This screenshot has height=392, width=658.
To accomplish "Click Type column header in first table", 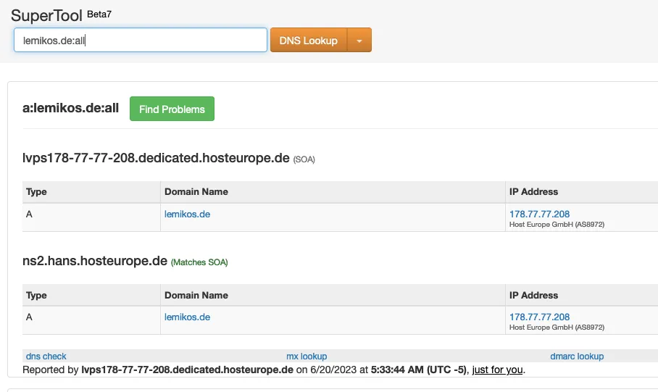I will [36, 192].
